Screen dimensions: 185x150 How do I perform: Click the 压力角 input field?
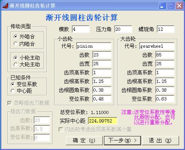(x=123, y=29)
